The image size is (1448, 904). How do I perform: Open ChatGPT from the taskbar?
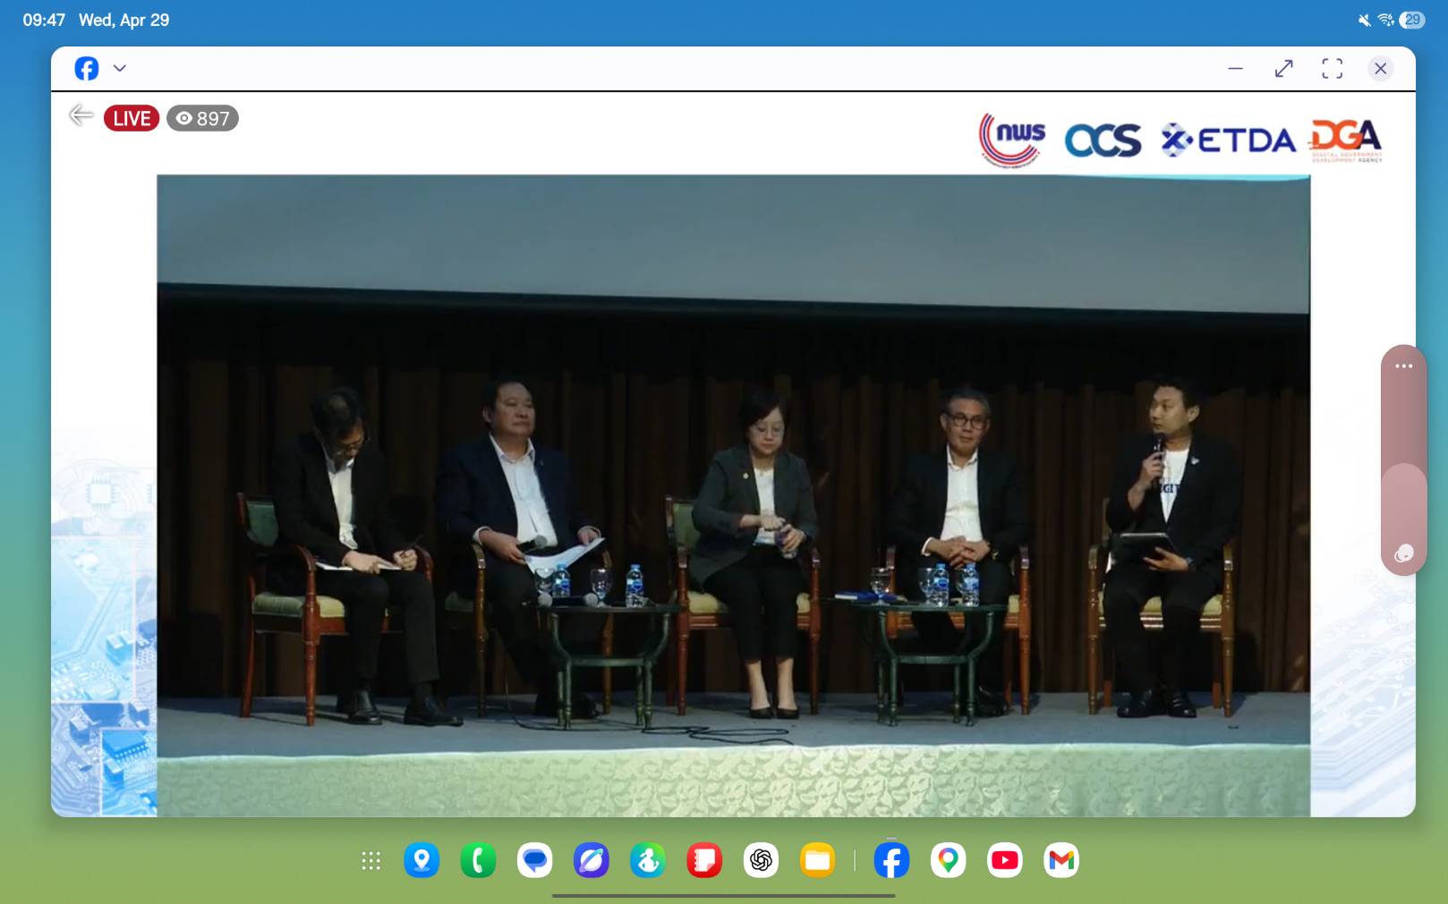coord(761,860)
